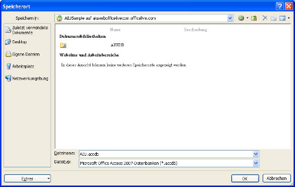Viewport: 295px width, 187px height.
Task: Select the AIUDB document library folder icon
Action: tap(63, 45)
